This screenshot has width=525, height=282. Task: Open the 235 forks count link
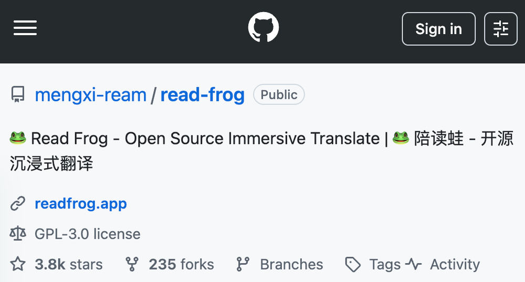pos(181,264)
